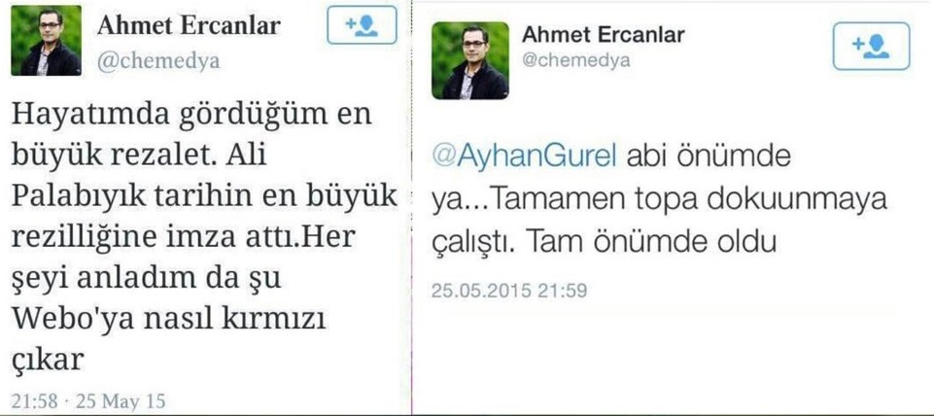
Task: Open avatar photo beside the Ali Palabıyık tweet
Action: [46, 41]
